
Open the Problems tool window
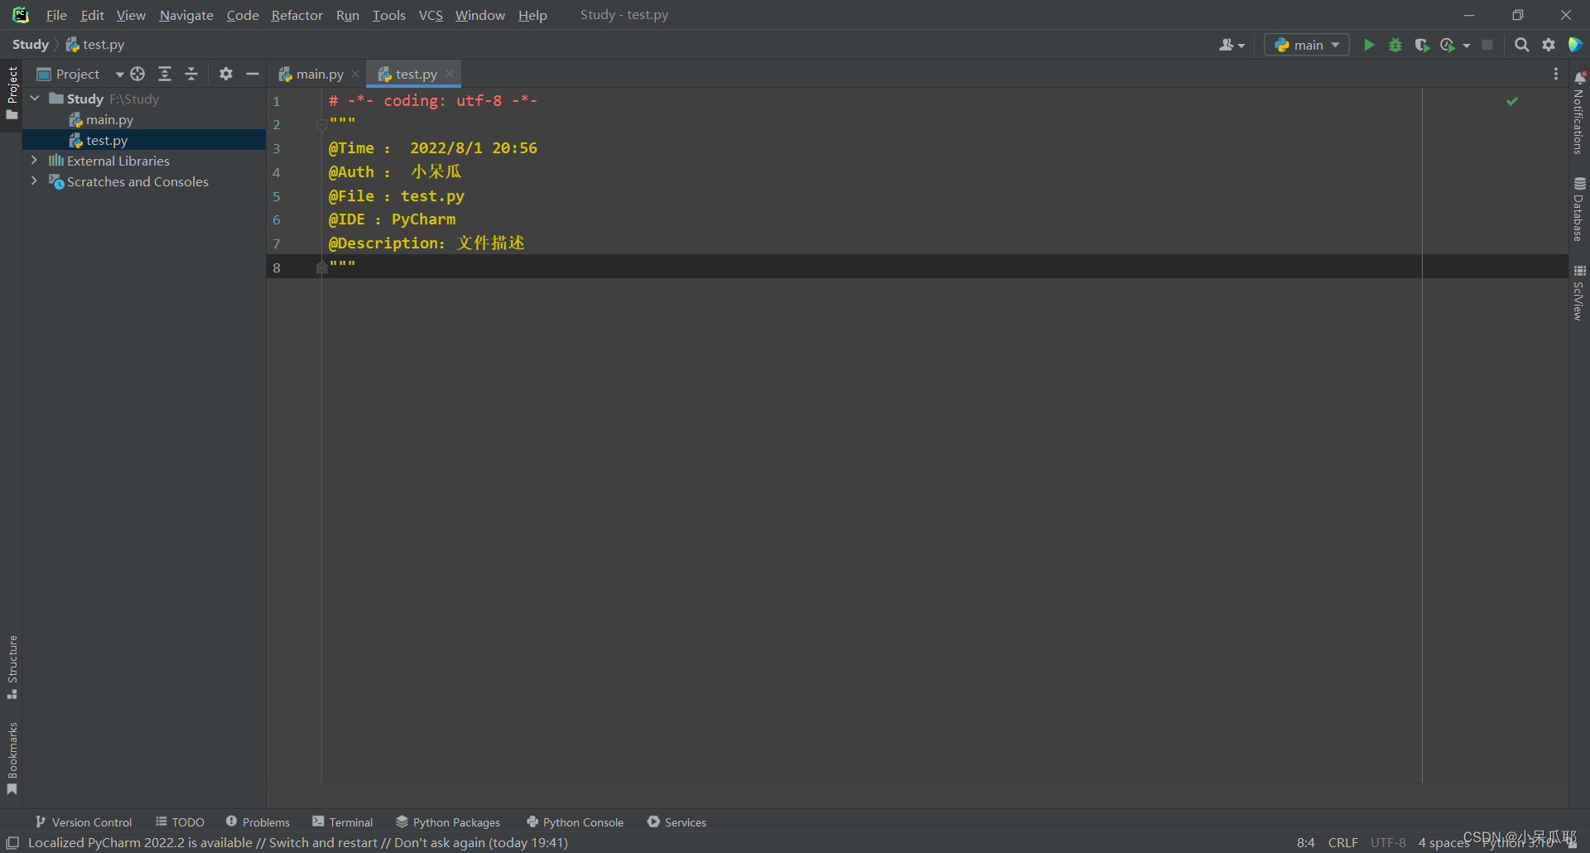(x=258, y=822)
